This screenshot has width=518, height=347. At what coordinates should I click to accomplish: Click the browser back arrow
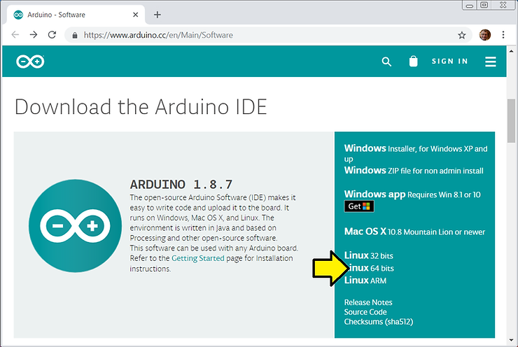(15, 34)
